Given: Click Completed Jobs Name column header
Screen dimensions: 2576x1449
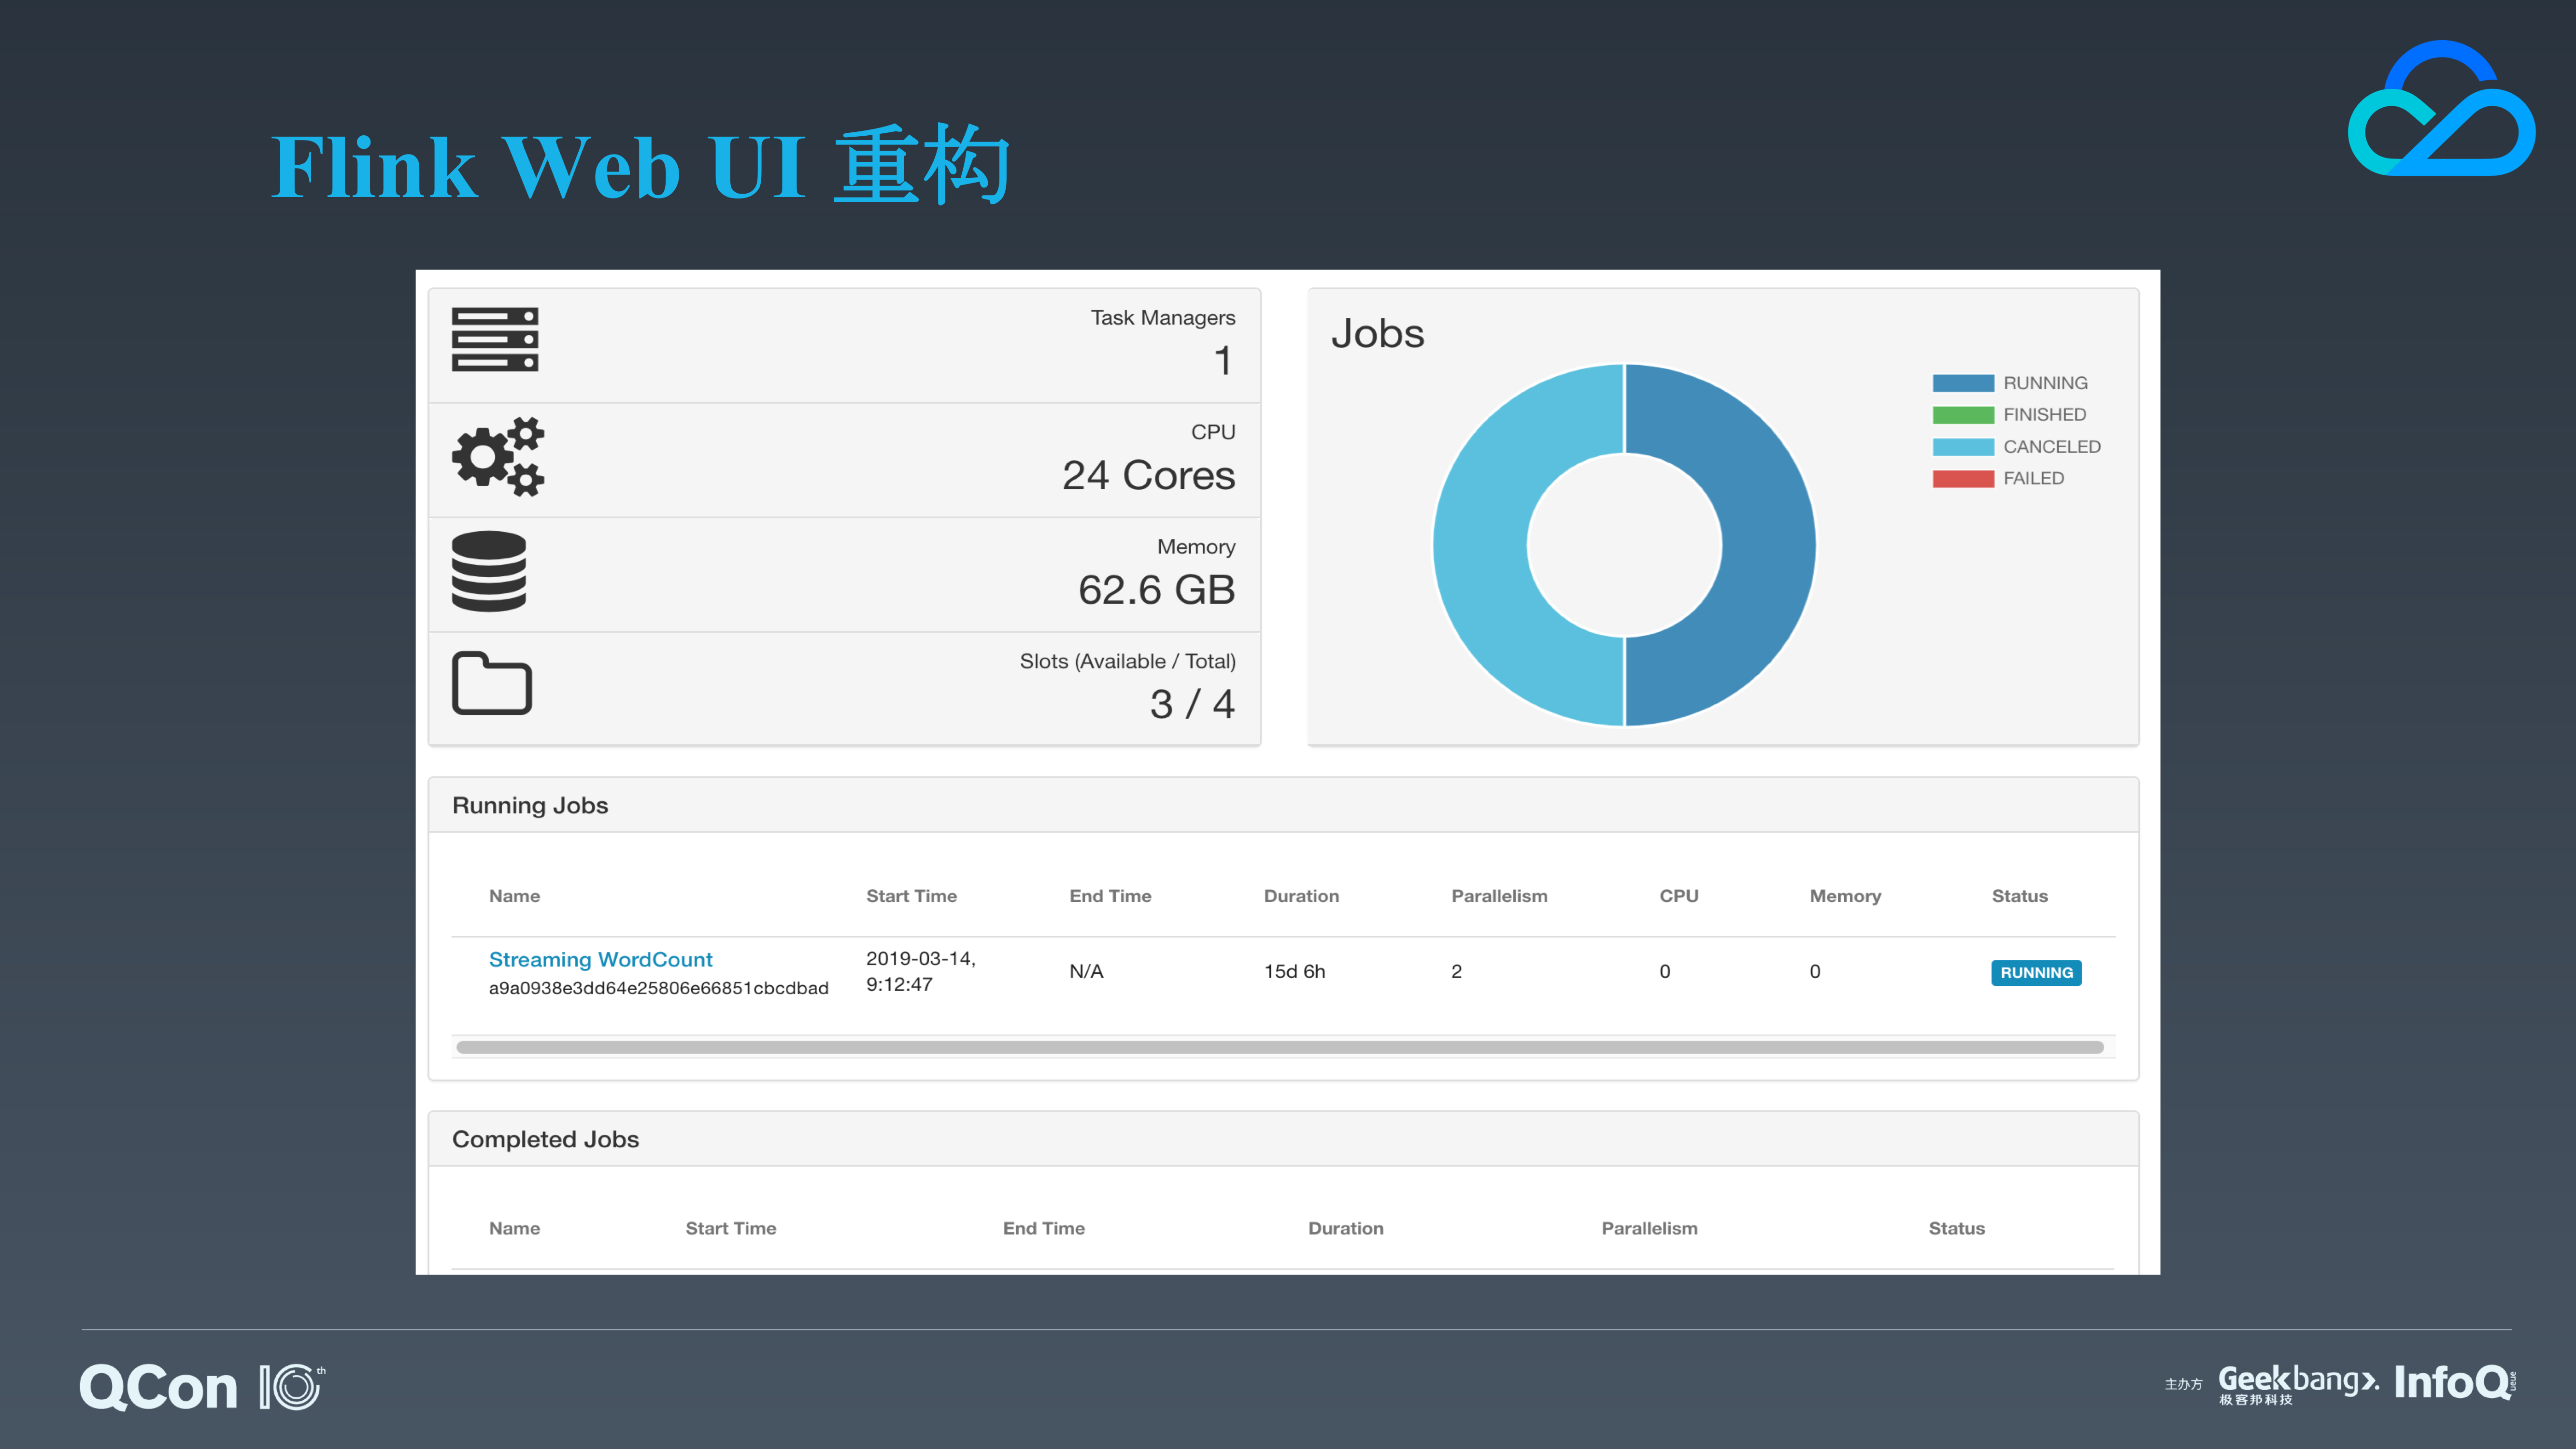Looking at the screenshot, I should 514,1228.
